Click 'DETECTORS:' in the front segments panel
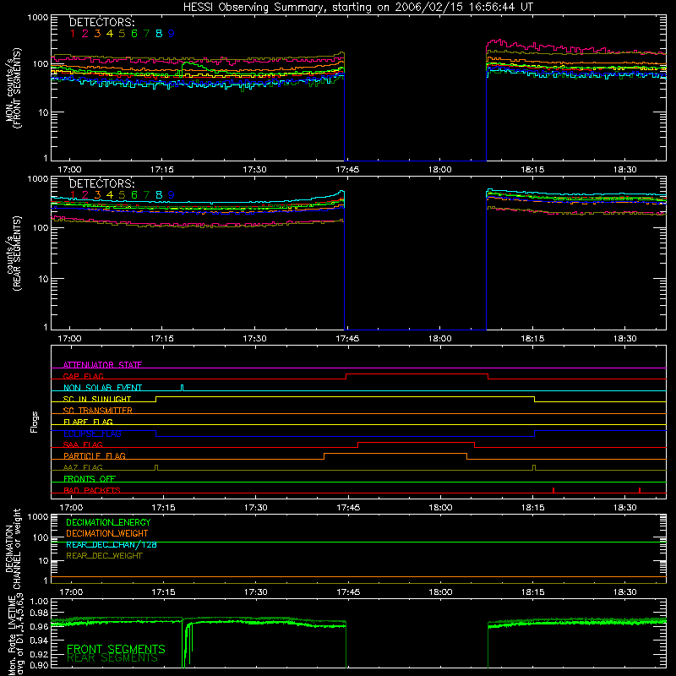This screenshot has width=676, height=676. tap(101, 23)
